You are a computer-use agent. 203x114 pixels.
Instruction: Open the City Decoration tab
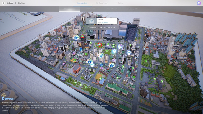pyautogui.click(x=101, y=3)
